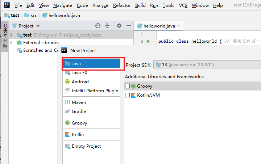Select Java FX project type
The height and width of the screenshot is (164, 261).
(x=91, y=73)
